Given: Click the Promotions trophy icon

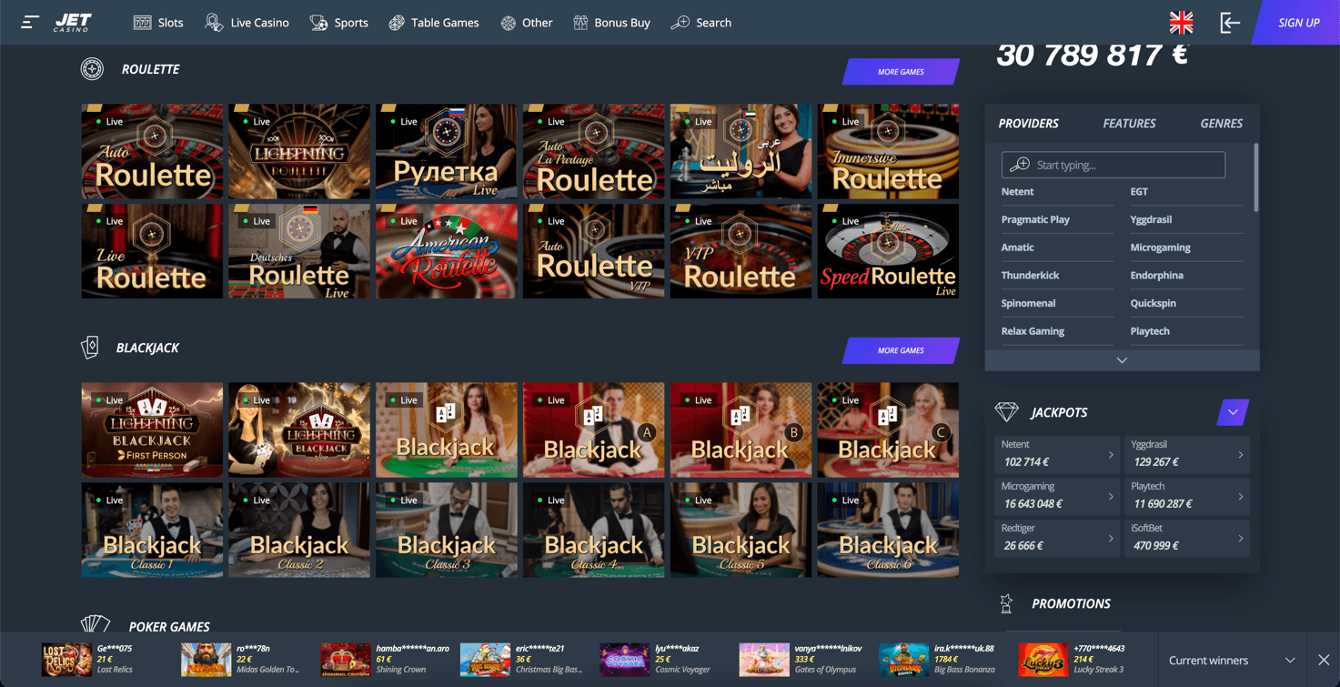Looking at the screenshot, I should point(1006,603).
